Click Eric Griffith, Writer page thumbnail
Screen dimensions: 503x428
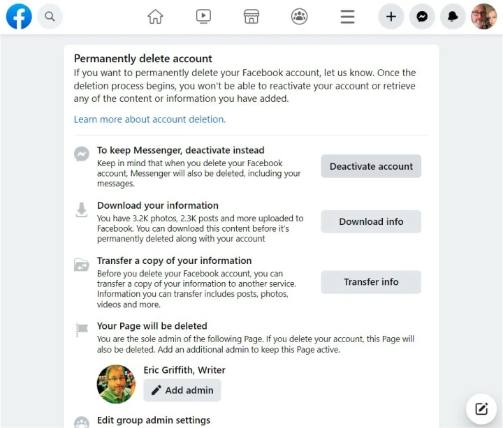click(x=116, y=384)
